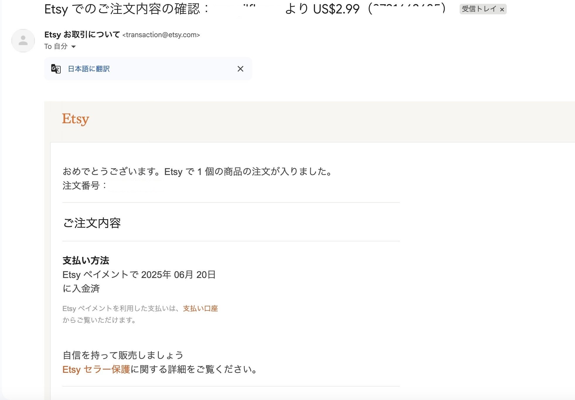The width and height of the screenshot is (575, 400).
Task: Expand recipient details arrow next to 自分
Action: (74, 47)
